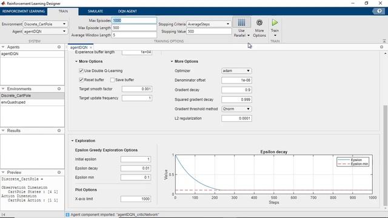This screenshot has width=388, height=218.
Task: Collapse the left More Options section
Action: point(76,61)
